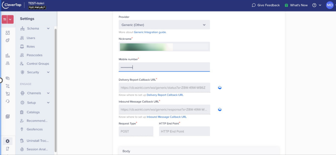Open the Inbound Message Callback URL help link

click(x=167, y=117)
